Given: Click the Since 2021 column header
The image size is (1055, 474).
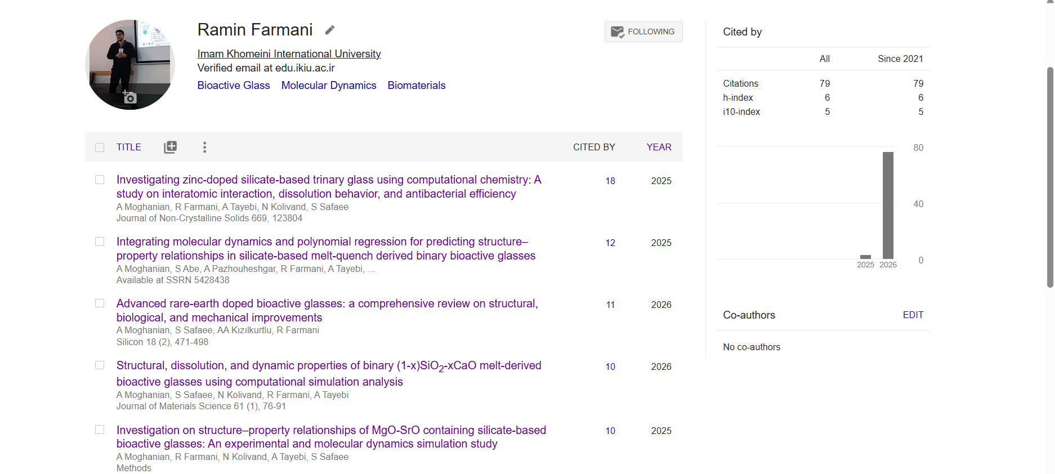Looking at the screenshot, I should (900, 59).
